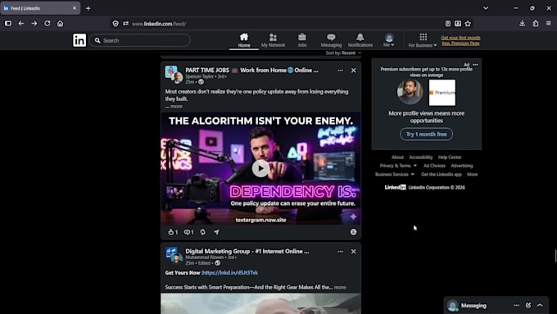Open the tracking protection shield icon
This screenshot has width=557, height=314.
[x=115, y=24]
